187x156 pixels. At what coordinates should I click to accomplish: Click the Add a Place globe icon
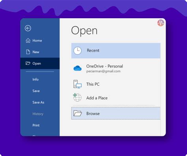point(77,98)
